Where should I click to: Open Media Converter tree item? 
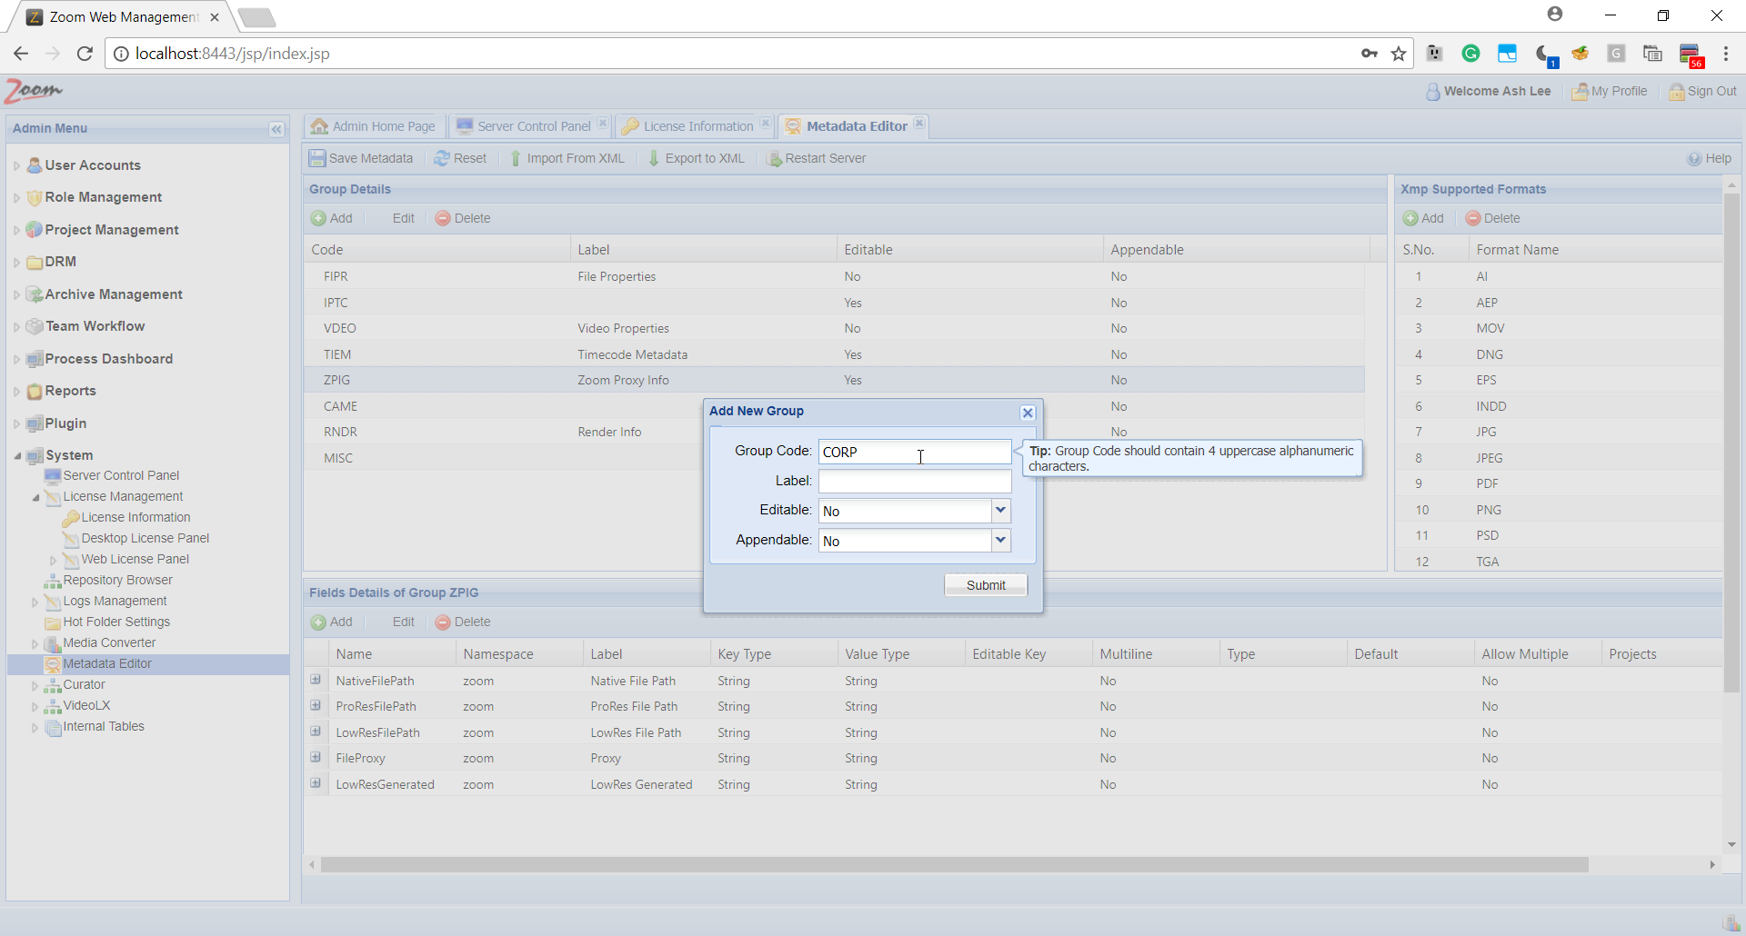pos(109,642)
